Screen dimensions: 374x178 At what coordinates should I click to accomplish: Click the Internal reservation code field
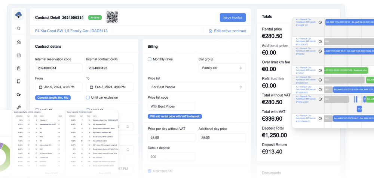click(x=59, y=68)
